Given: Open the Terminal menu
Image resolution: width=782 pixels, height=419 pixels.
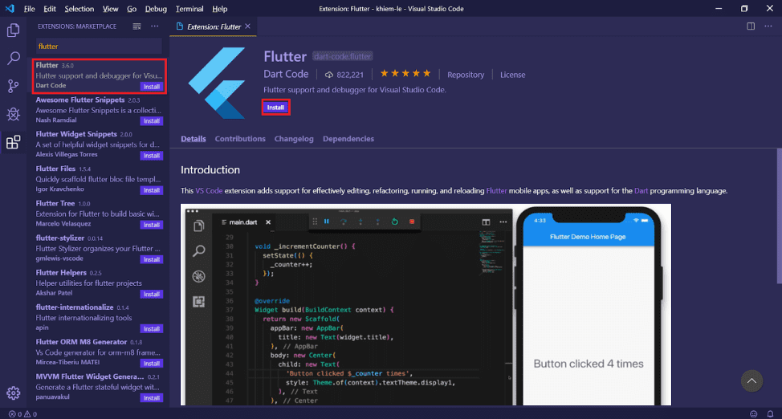Looking at the screenshot, I should pos(189,9).
